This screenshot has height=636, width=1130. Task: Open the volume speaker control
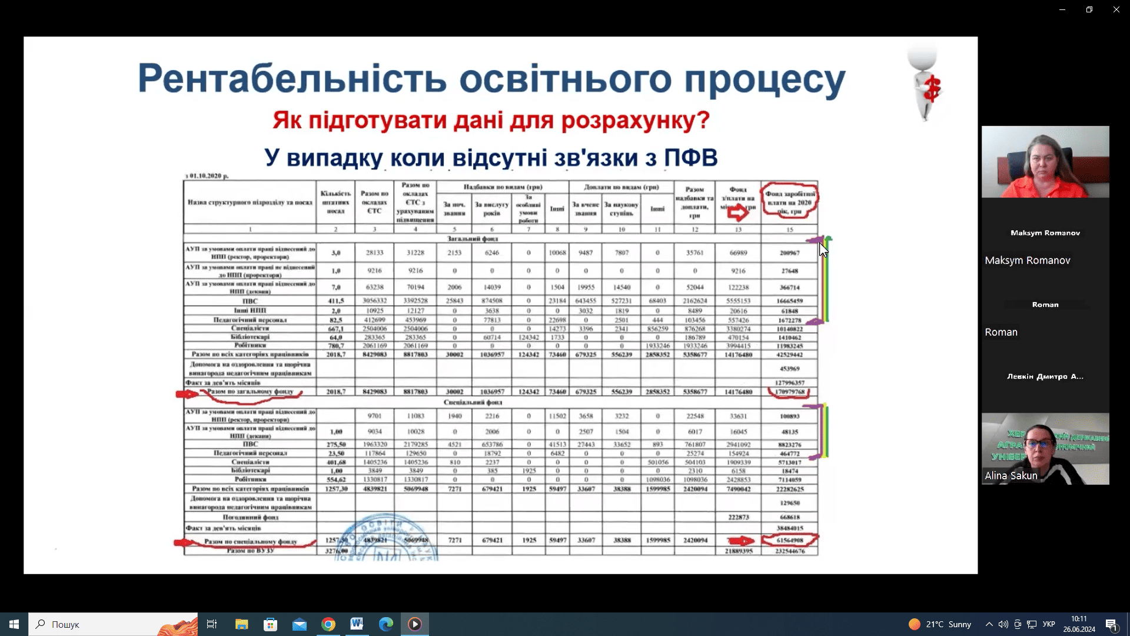pos(1003,624)
